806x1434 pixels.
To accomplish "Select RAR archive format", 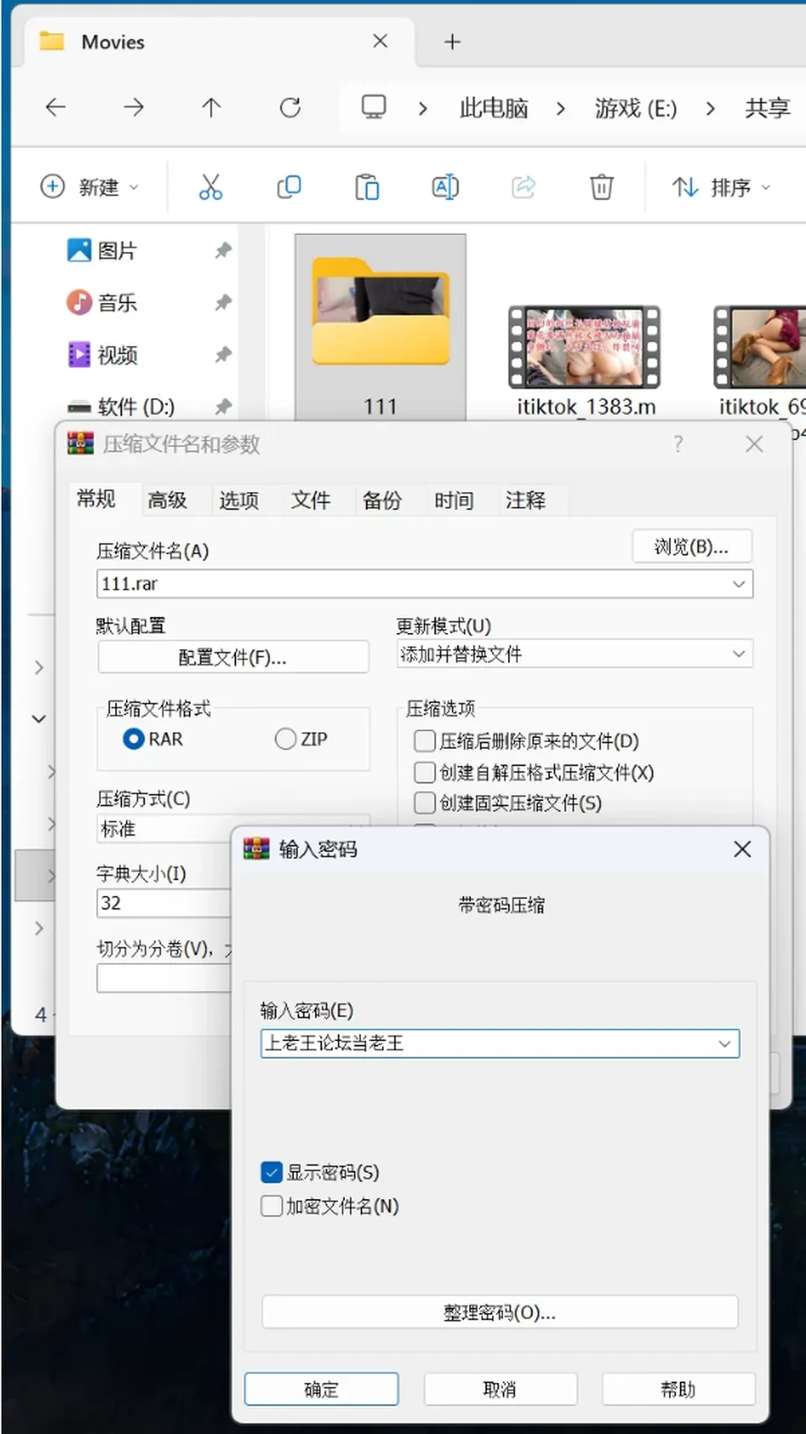I will (153, 739).
